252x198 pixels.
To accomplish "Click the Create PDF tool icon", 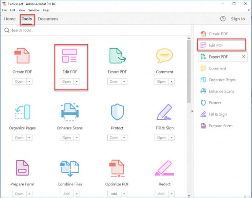I will pos(22,56).
